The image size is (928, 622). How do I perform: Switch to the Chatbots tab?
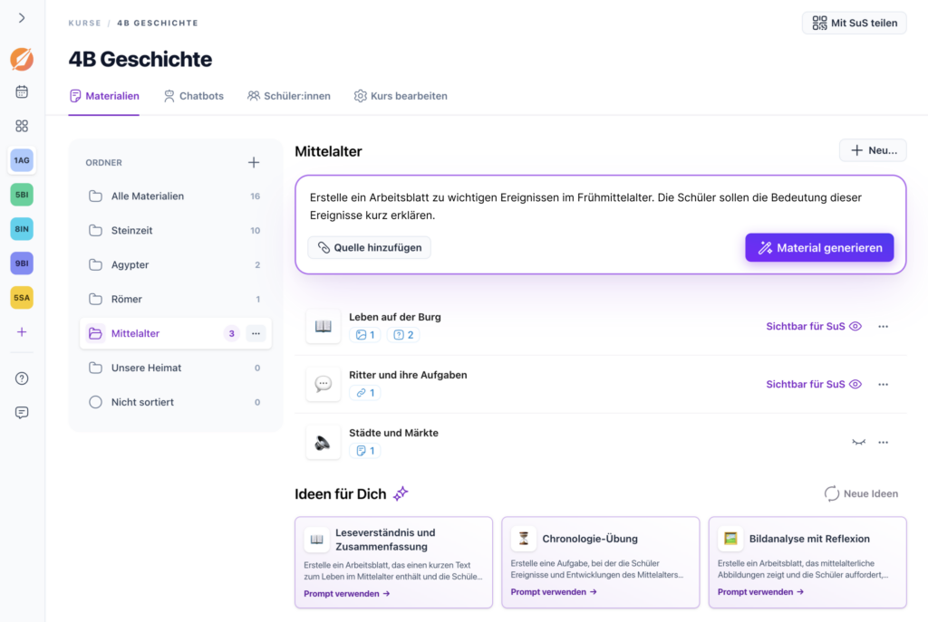click(194, 96)
